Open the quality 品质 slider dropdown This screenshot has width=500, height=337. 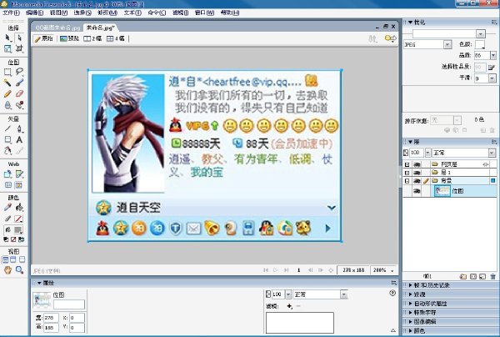493,56
